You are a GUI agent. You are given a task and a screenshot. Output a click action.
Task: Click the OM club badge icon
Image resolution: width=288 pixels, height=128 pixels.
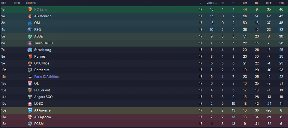click(30, 23)
